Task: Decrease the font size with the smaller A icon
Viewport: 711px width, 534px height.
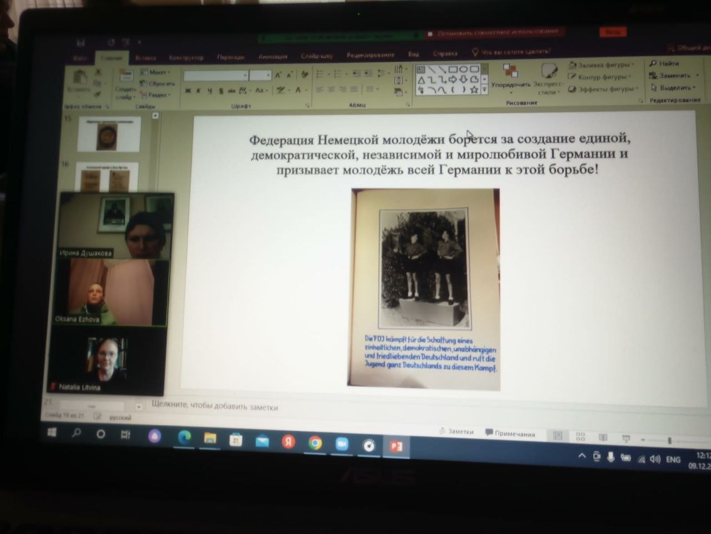Action: point(289,75)
